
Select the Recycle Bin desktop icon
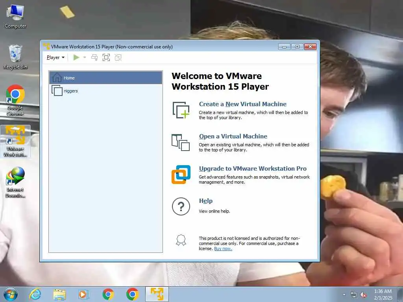click(15, 57)
